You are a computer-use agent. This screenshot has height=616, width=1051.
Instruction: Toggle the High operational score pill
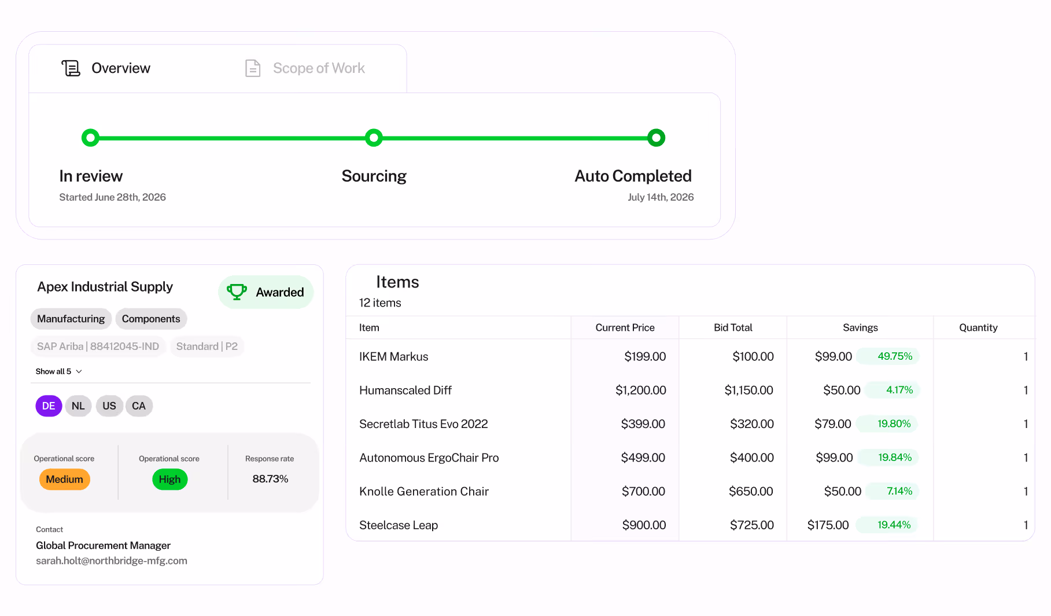pos(169,479)
